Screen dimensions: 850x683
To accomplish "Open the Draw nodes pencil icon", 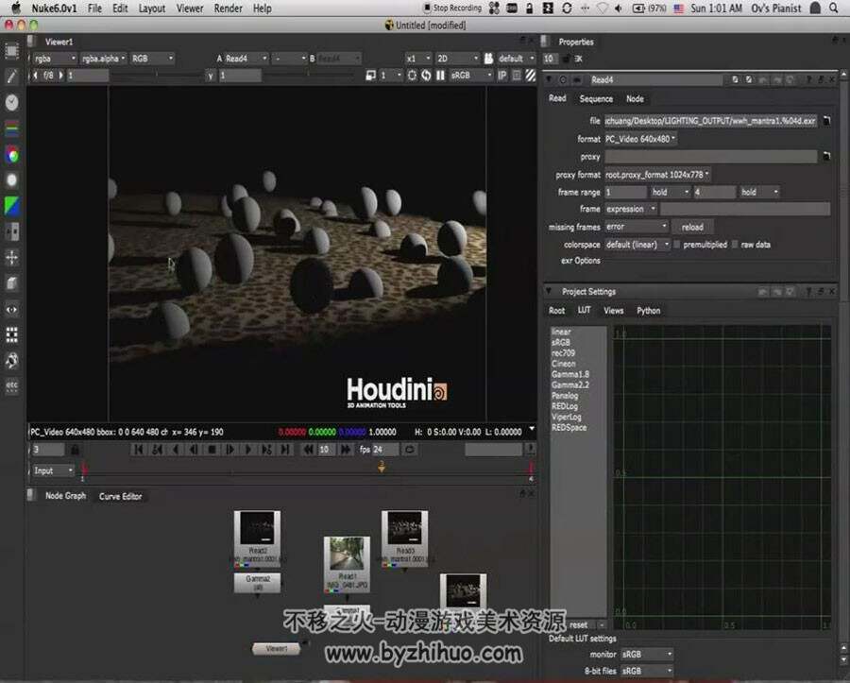I will [12, 77].
